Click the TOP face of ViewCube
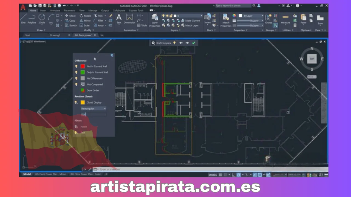The image size is (351, 197). tap(312, 59)
